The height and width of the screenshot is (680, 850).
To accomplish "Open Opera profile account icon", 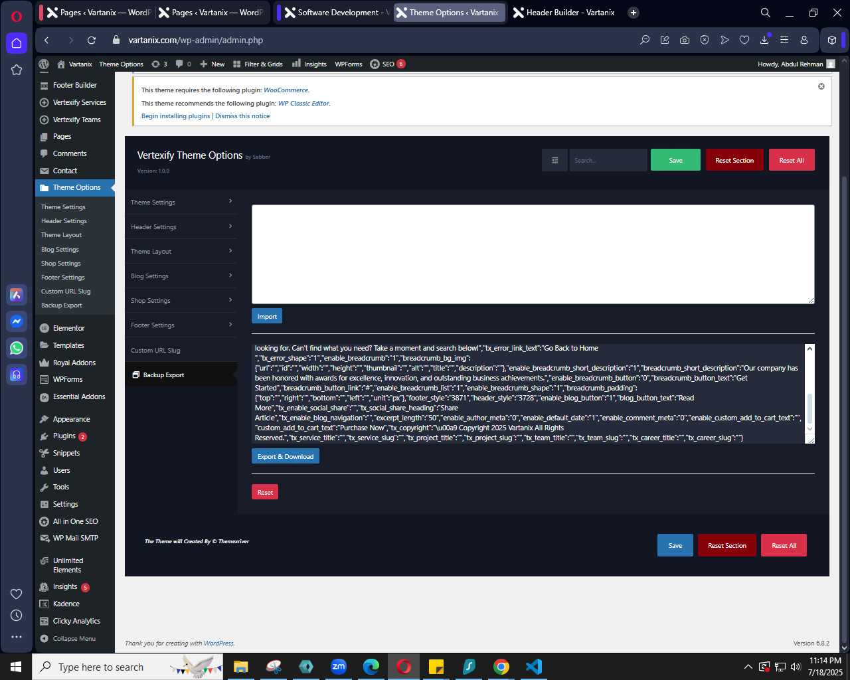I will [804, 40].
